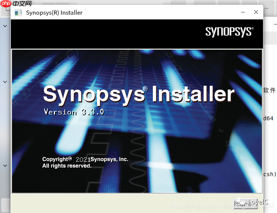Toggle the middle chevron in the background sidebar

tap(5, 82)
